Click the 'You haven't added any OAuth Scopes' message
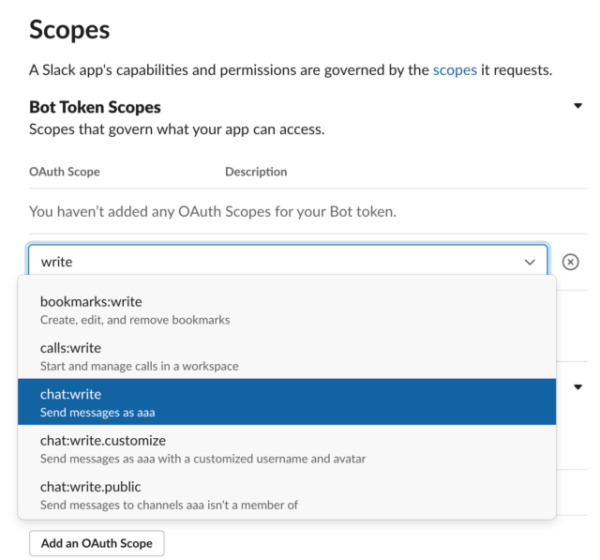The image size is (600, 560). coord(213,211)
